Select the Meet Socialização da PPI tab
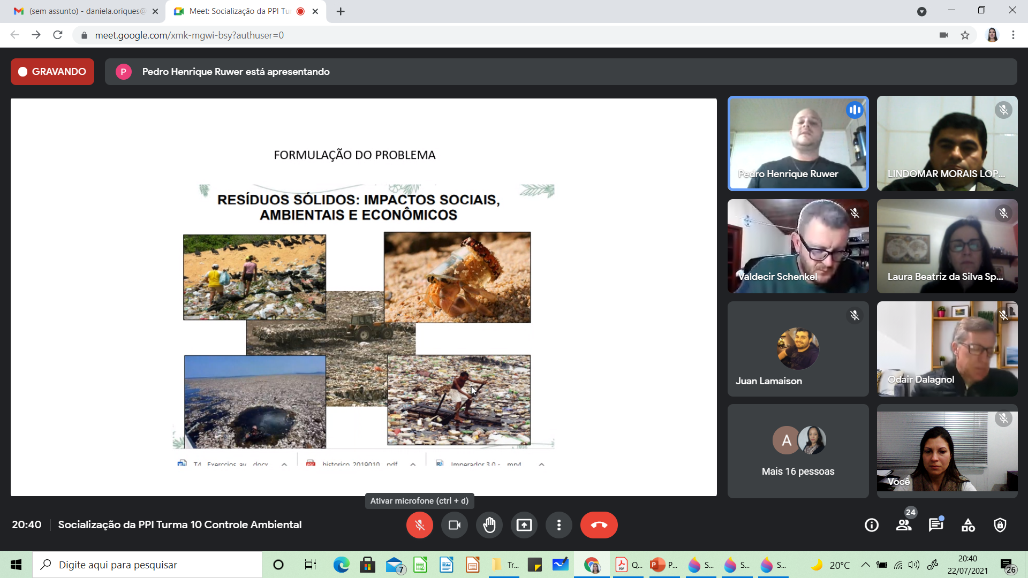The width and height of the screenshot is (1028, 578). point(241,11)
